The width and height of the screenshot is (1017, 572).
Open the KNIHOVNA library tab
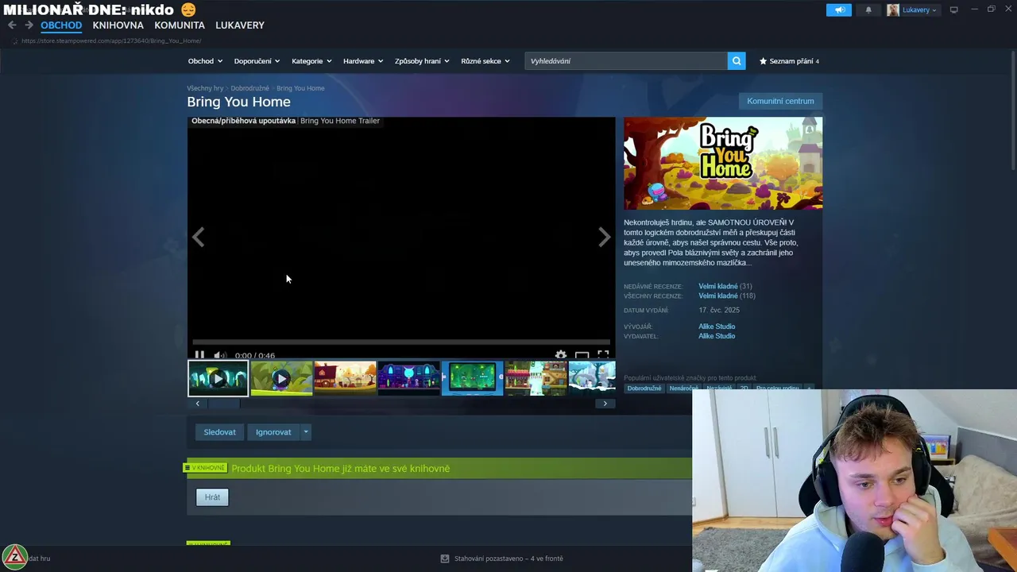(118, 25)
